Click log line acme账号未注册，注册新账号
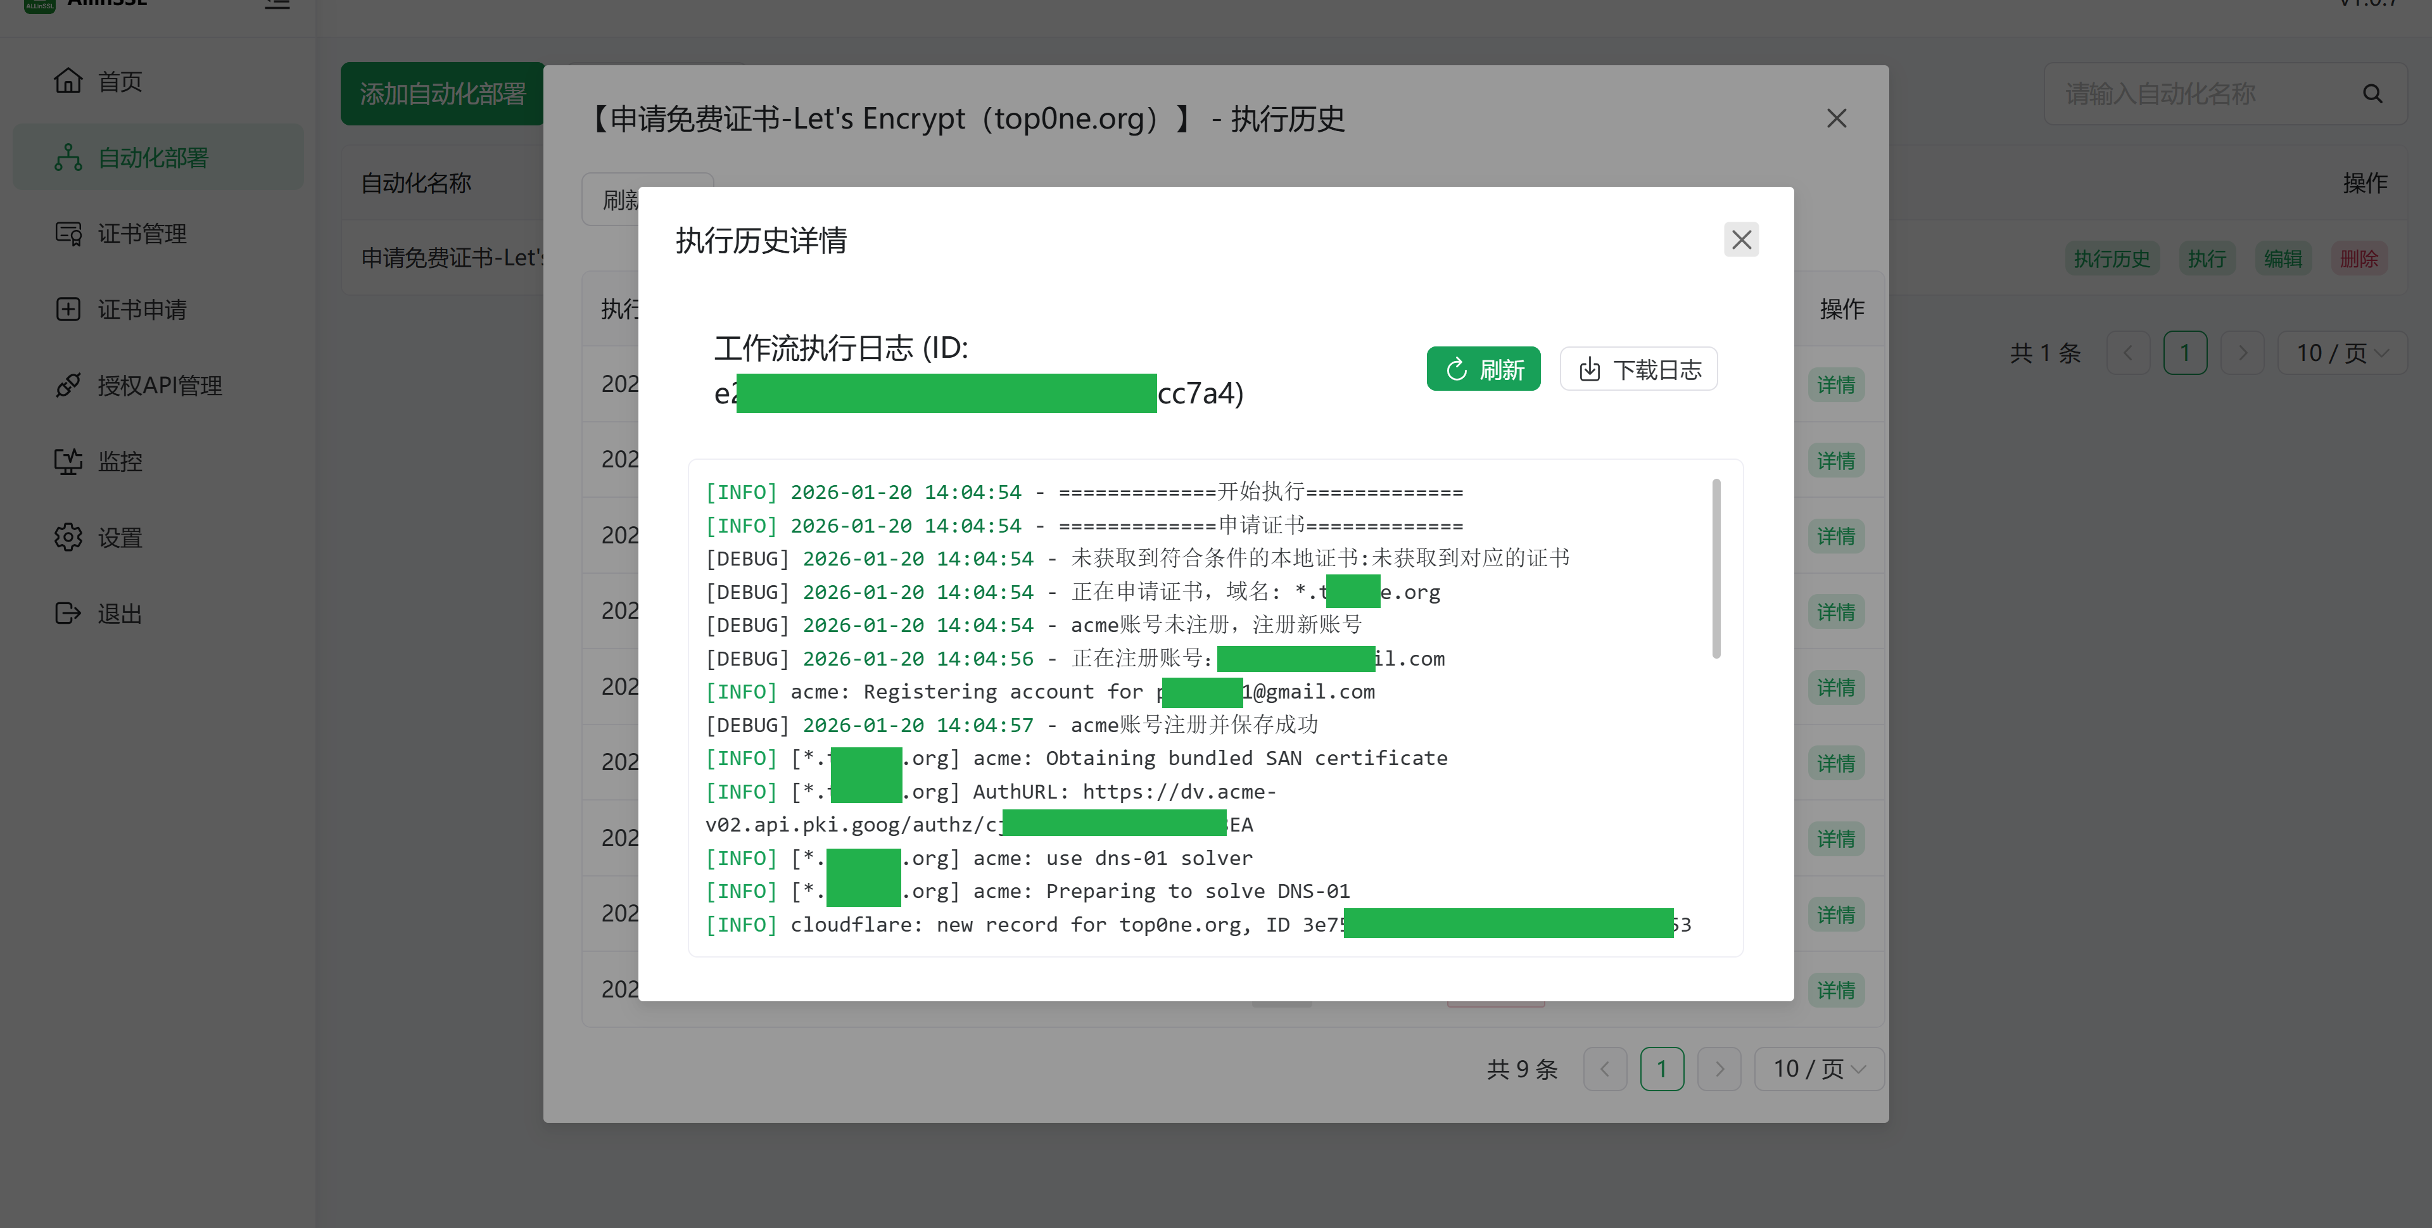 click(1034, 626)
